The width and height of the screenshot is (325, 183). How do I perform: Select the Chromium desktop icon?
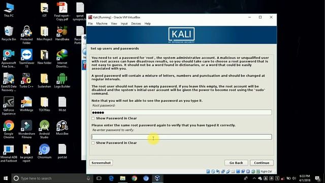44,151
